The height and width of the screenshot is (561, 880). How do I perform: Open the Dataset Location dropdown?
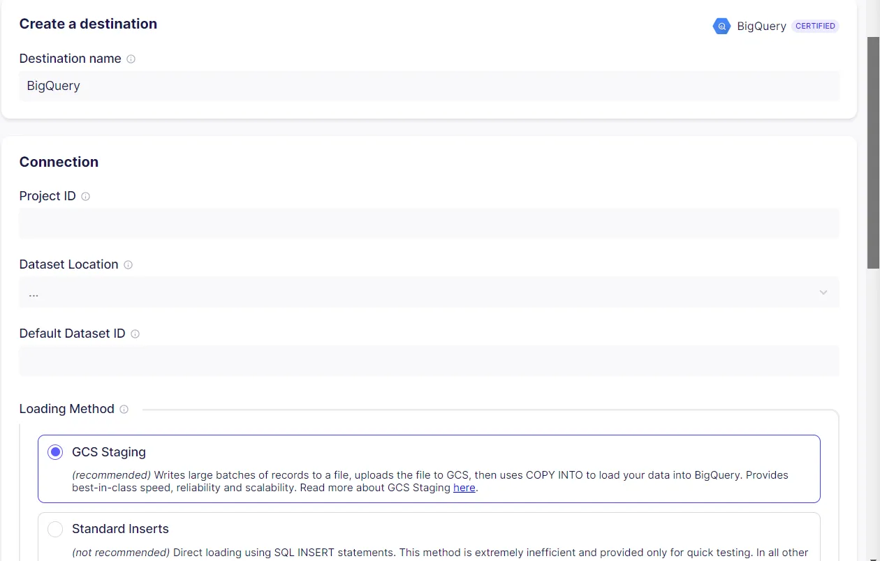click(429, 292)
